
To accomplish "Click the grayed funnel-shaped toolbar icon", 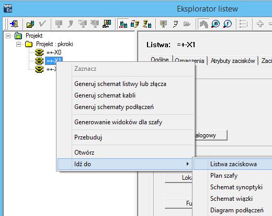I will tap(71, 24).
